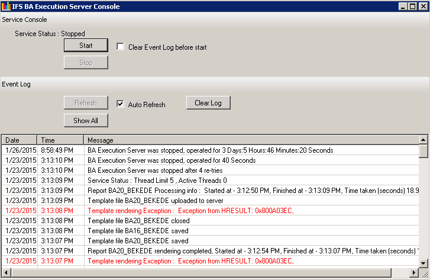The width and height of the screenshot is (430, 280).
Task: Click the vertical scrollbar down arrow
Action: [x=423, y=263]
